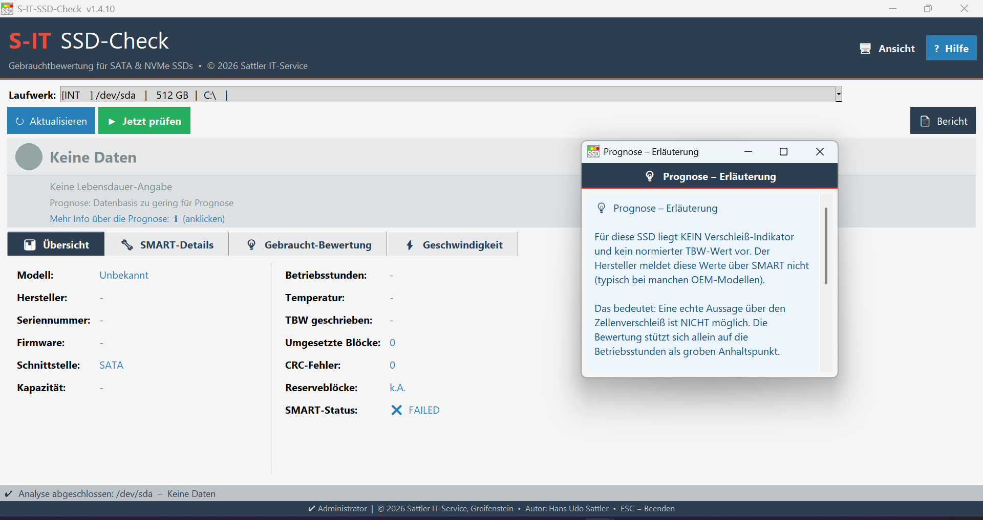Click the S-IT-SSD-Check app icon in the main title bar
Screen dimensions: 983x520
[x=7, y=9]
